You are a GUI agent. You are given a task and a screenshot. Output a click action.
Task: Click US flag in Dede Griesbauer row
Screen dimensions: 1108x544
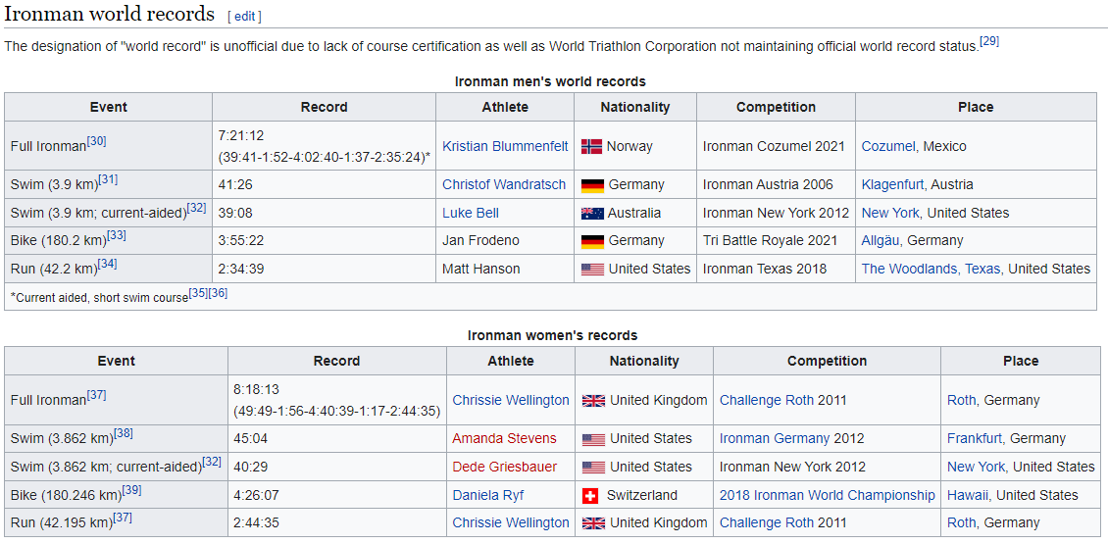(x=593, y=468)
